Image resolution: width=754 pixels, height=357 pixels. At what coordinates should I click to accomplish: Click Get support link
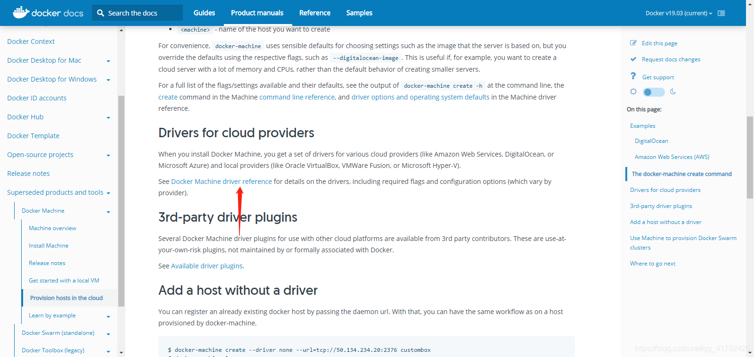[x=658, y=77]
